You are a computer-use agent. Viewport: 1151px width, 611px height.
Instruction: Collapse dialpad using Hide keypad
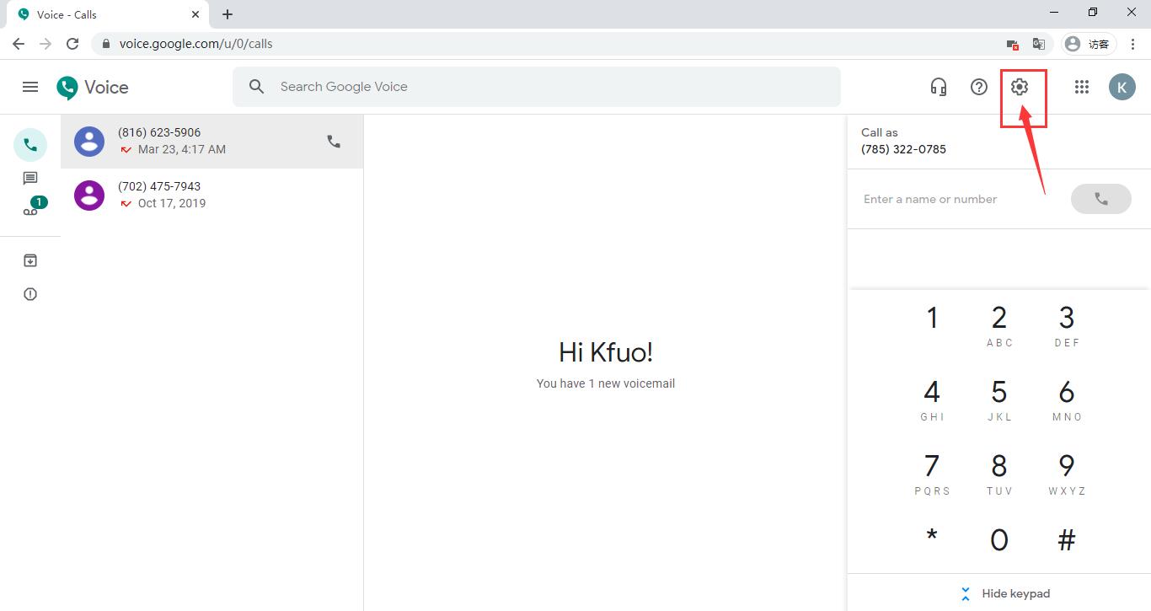1006,593
